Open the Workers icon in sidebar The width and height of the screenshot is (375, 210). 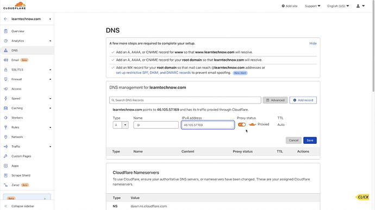[x=6, y=118]
